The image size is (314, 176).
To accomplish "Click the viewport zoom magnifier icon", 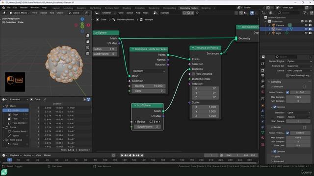I will tap(87, 36).
